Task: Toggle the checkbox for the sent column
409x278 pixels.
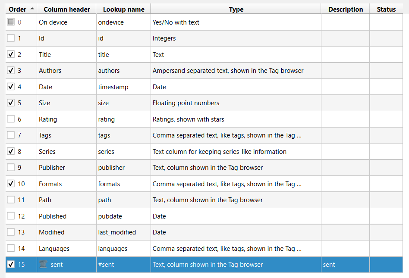Action: 11,264
